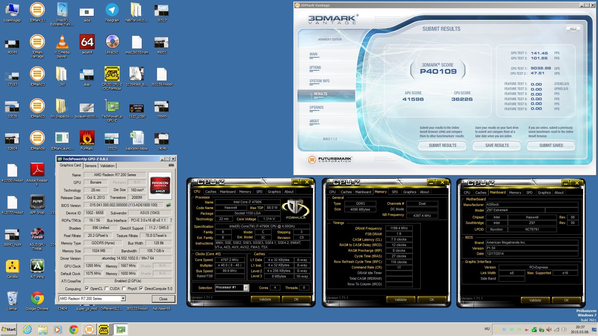This screenshot has height=336, width=598.
Task: Open Internet Explorer from the taskbar
Action: [27, 329]
